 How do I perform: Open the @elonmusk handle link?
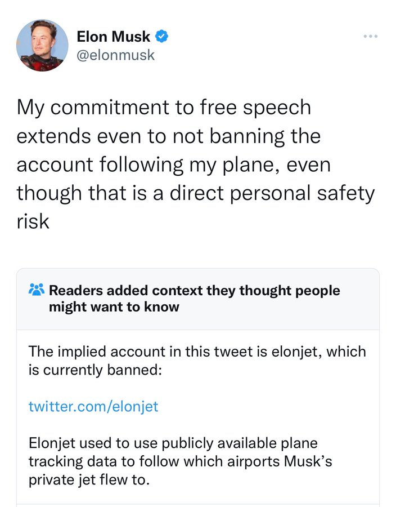[x=115, y=55]
